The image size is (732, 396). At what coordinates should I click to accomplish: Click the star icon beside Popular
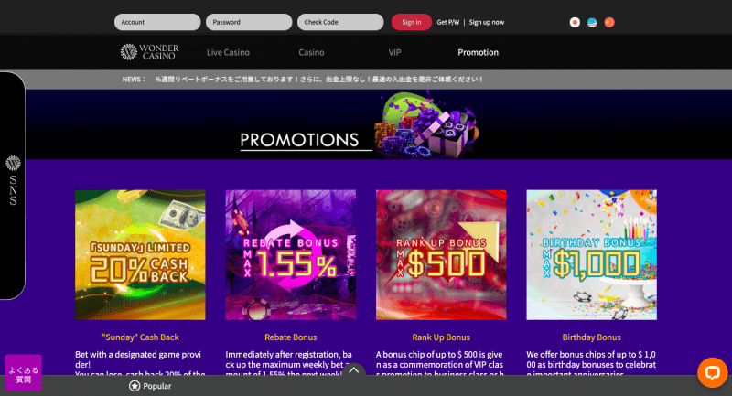tap(135, 386)
